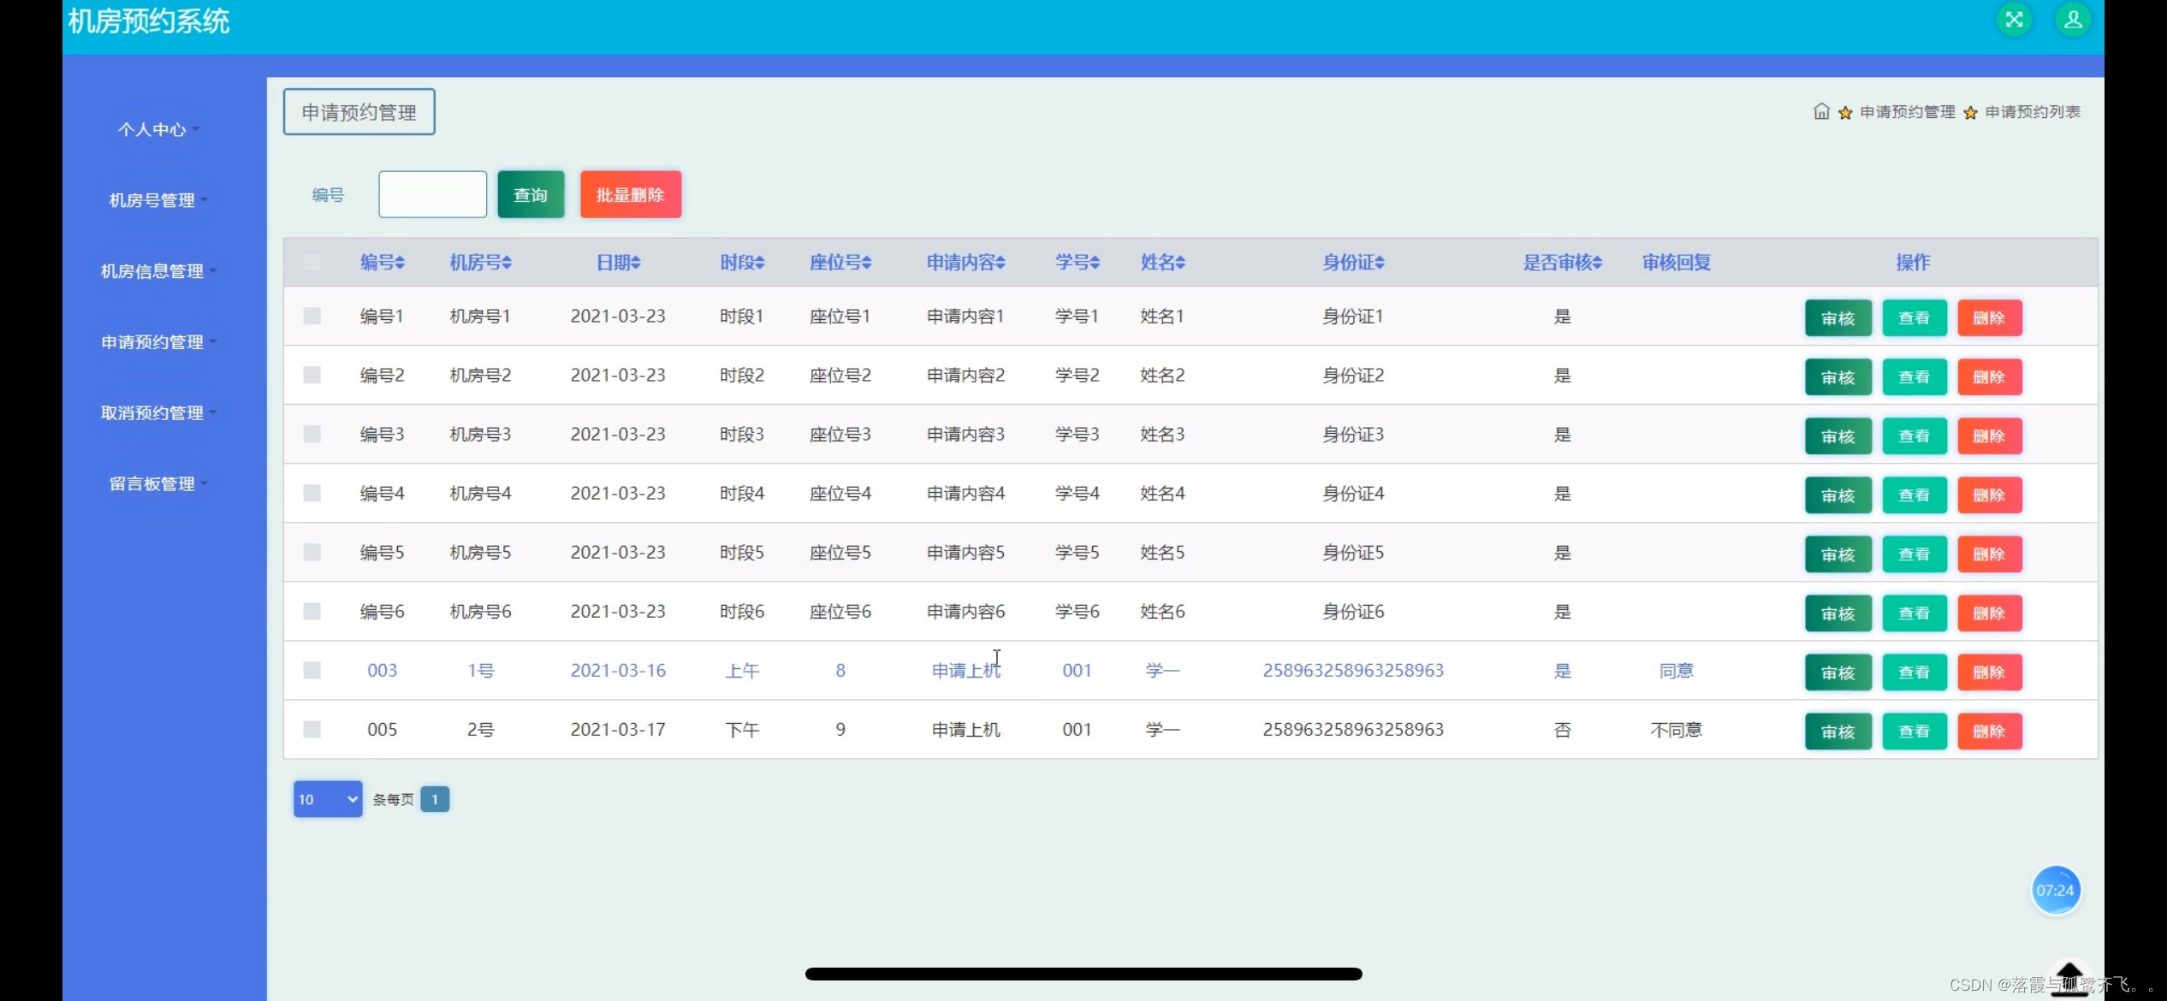Screen dimensions: 2167x1001
Task: Click date cell 2021-03-17
Action: (618, 730)
